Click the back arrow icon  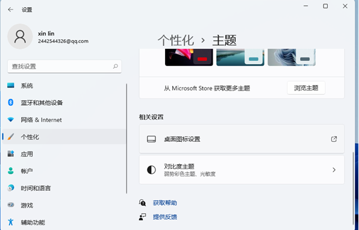10,10
